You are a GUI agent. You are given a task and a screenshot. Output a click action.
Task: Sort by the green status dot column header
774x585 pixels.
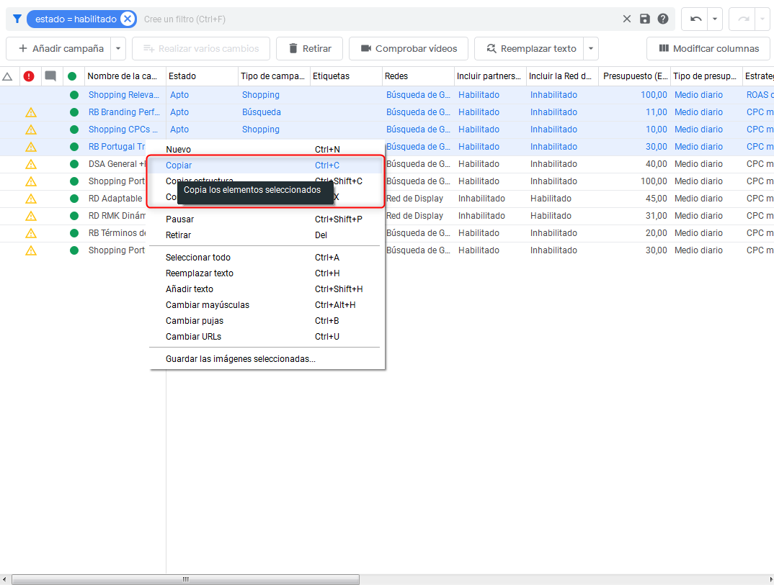pyautogui.click(x=72, y=76)
